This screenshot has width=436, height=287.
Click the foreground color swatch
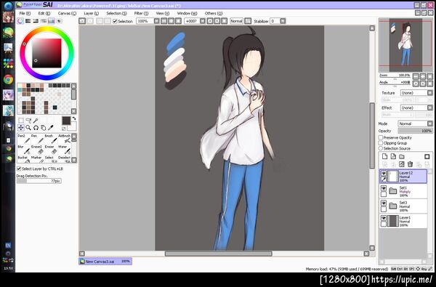[x=66, y=121]
